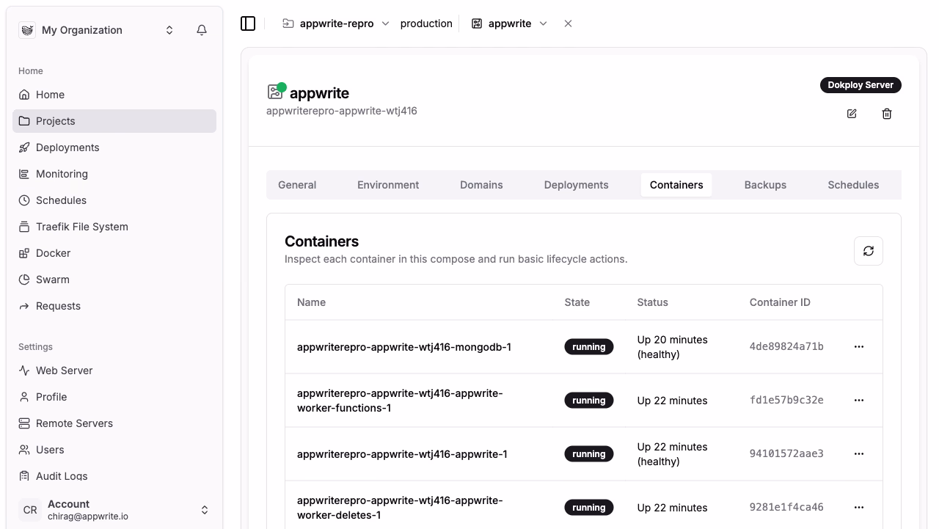939x529 pixels.
Task: Toggle the sidebar panel icon
Action: (x=248, y=23)
